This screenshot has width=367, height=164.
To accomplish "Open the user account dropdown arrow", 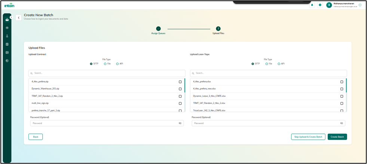I will tap(360, 5).
